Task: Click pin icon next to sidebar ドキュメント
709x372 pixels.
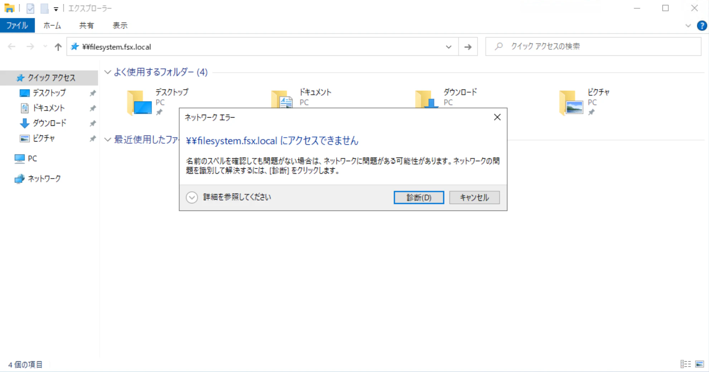Action: (x=93, y=108)
